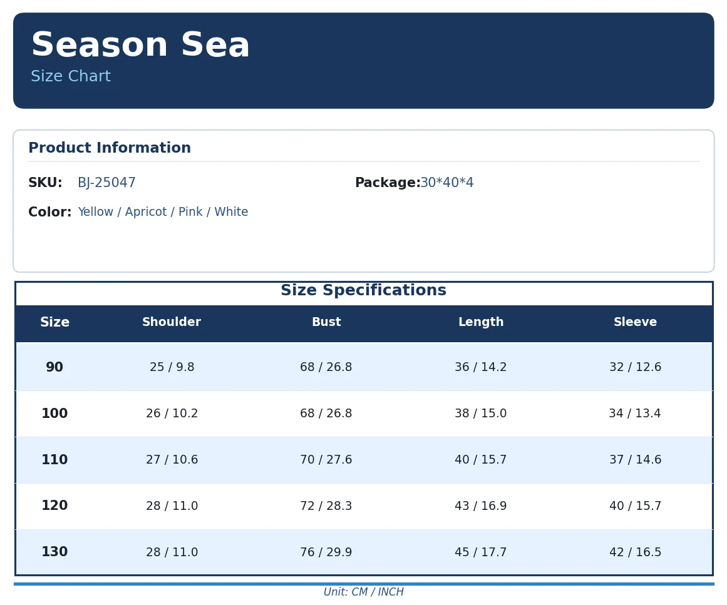727x605 pixels.
Task: Click the Size Specifications heading
Action: pos(363,290)
